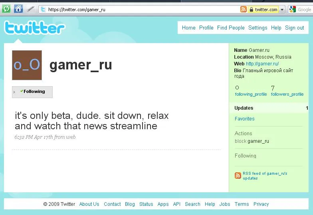Open the Status footer link
Screen dimensions: 313x215
146,204
